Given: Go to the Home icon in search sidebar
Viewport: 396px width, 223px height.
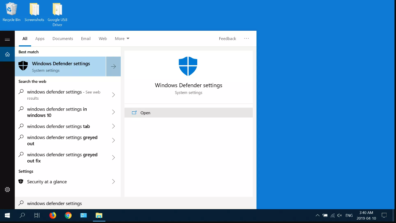Looking at the screenshot, I should 7,54.
